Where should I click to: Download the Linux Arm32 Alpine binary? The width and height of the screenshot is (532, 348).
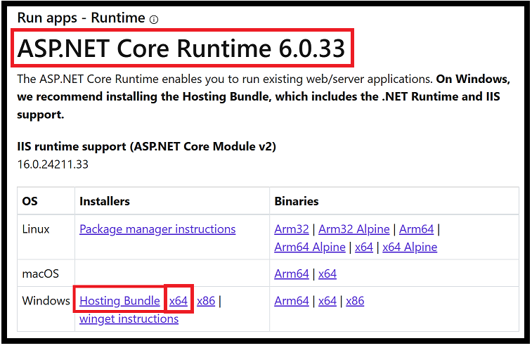(354, 229)
